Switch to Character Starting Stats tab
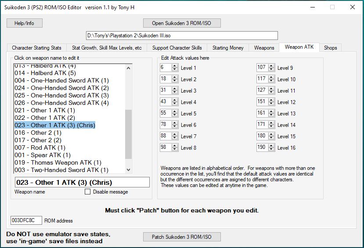 [37, 48]
